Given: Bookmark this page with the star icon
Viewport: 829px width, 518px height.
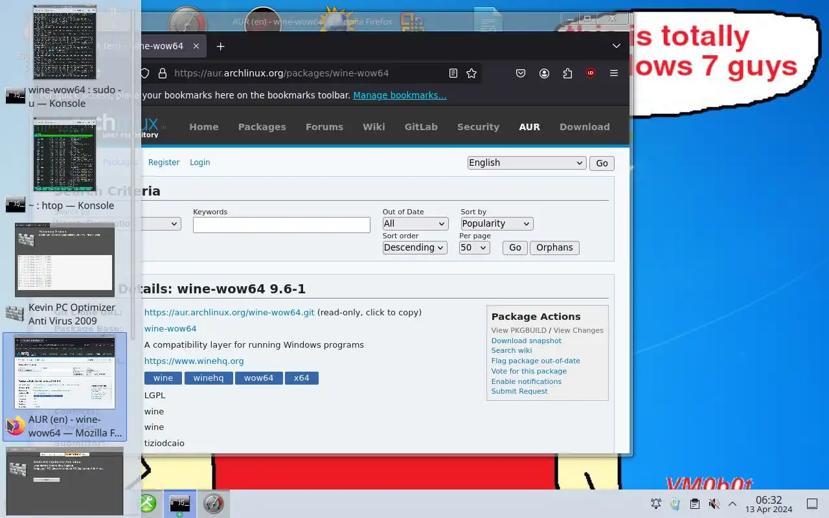Looking at the screenshot, I should pos(471,73).
